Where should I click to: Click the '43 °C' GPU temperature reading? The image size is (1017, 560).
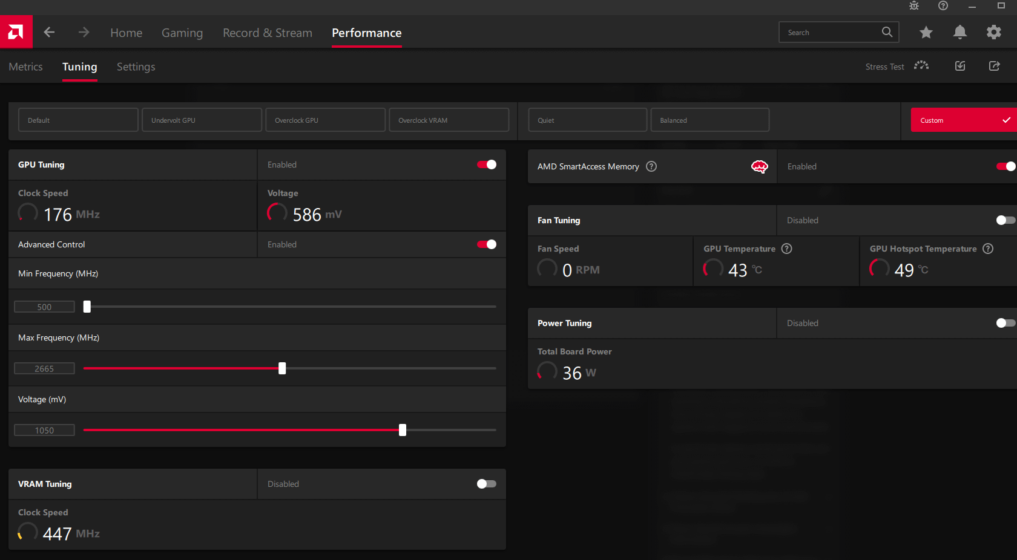745,270
